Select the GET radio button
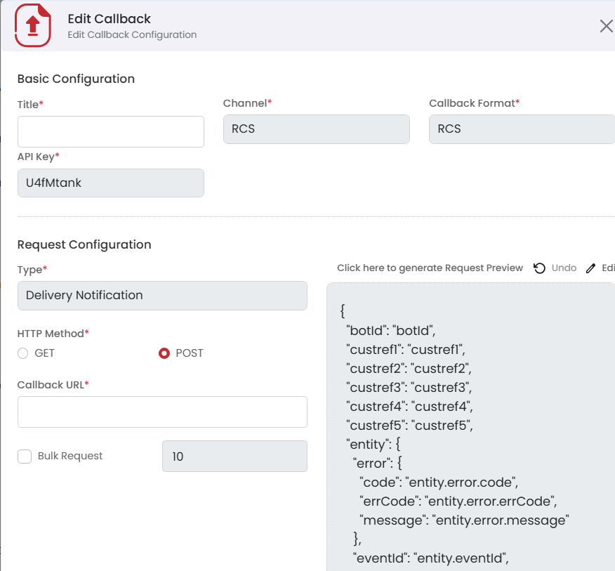The image size is (615, 571). coord(22,353)
